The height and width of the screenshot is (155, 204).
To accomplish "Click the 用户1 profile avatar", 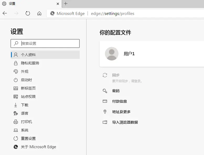I will 112,54.
